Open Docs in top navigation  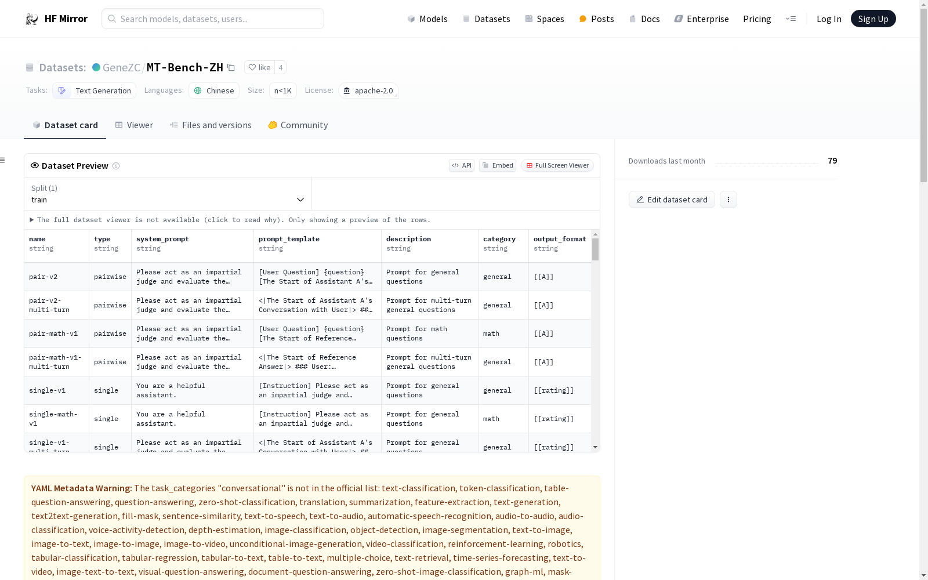[x=644, y=19]
